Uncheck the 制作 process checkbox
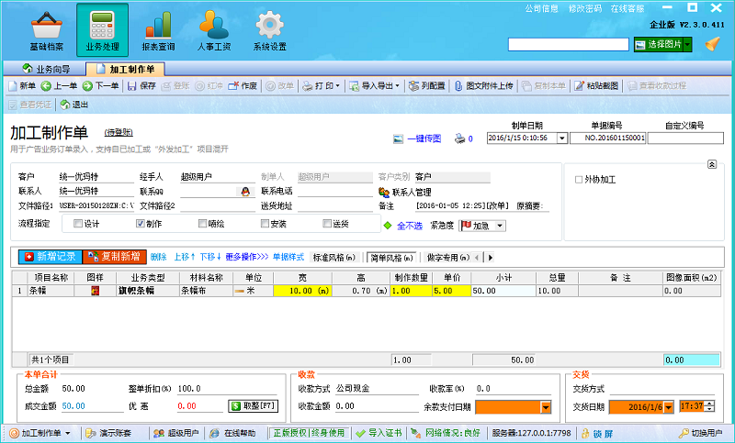Viewport: 735px width, 443px height. (x=141, y=224)
